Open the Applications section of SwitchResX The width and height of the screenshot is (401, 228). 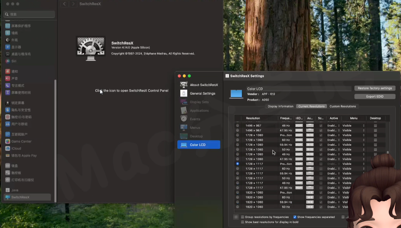199,110
